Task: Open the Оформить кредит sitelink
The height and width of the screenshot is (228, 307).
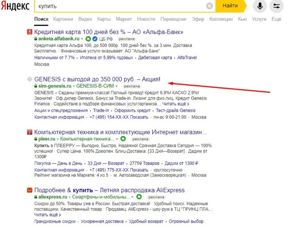Action: pos(132,111)
